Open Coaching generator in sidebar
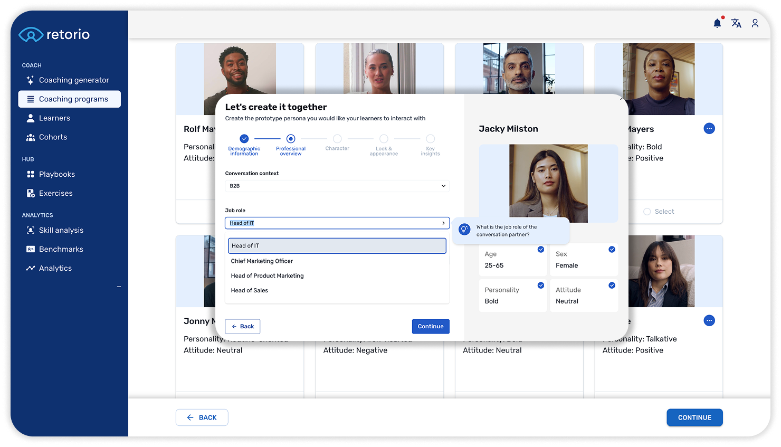The width and height of the screenshot is (781, 447). pyautogui.click(x=73, y=80)
